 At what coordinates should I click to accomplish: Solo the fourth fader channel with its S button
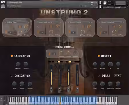click(x=77, y=91)
